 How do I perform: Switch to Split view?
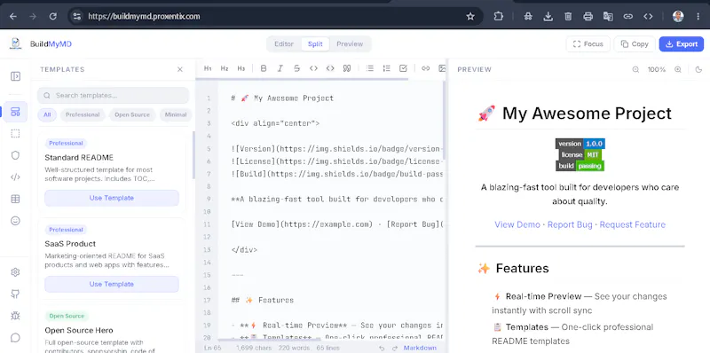pyautogui.click(x=315, y=43)
